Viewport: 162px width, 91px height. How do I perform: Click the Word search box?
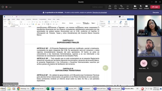click(69, 17)
